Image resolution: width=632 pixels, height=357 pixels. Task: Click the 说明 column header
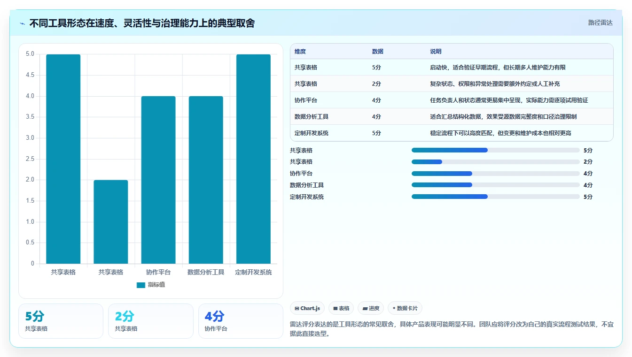(x=436, y=52)
